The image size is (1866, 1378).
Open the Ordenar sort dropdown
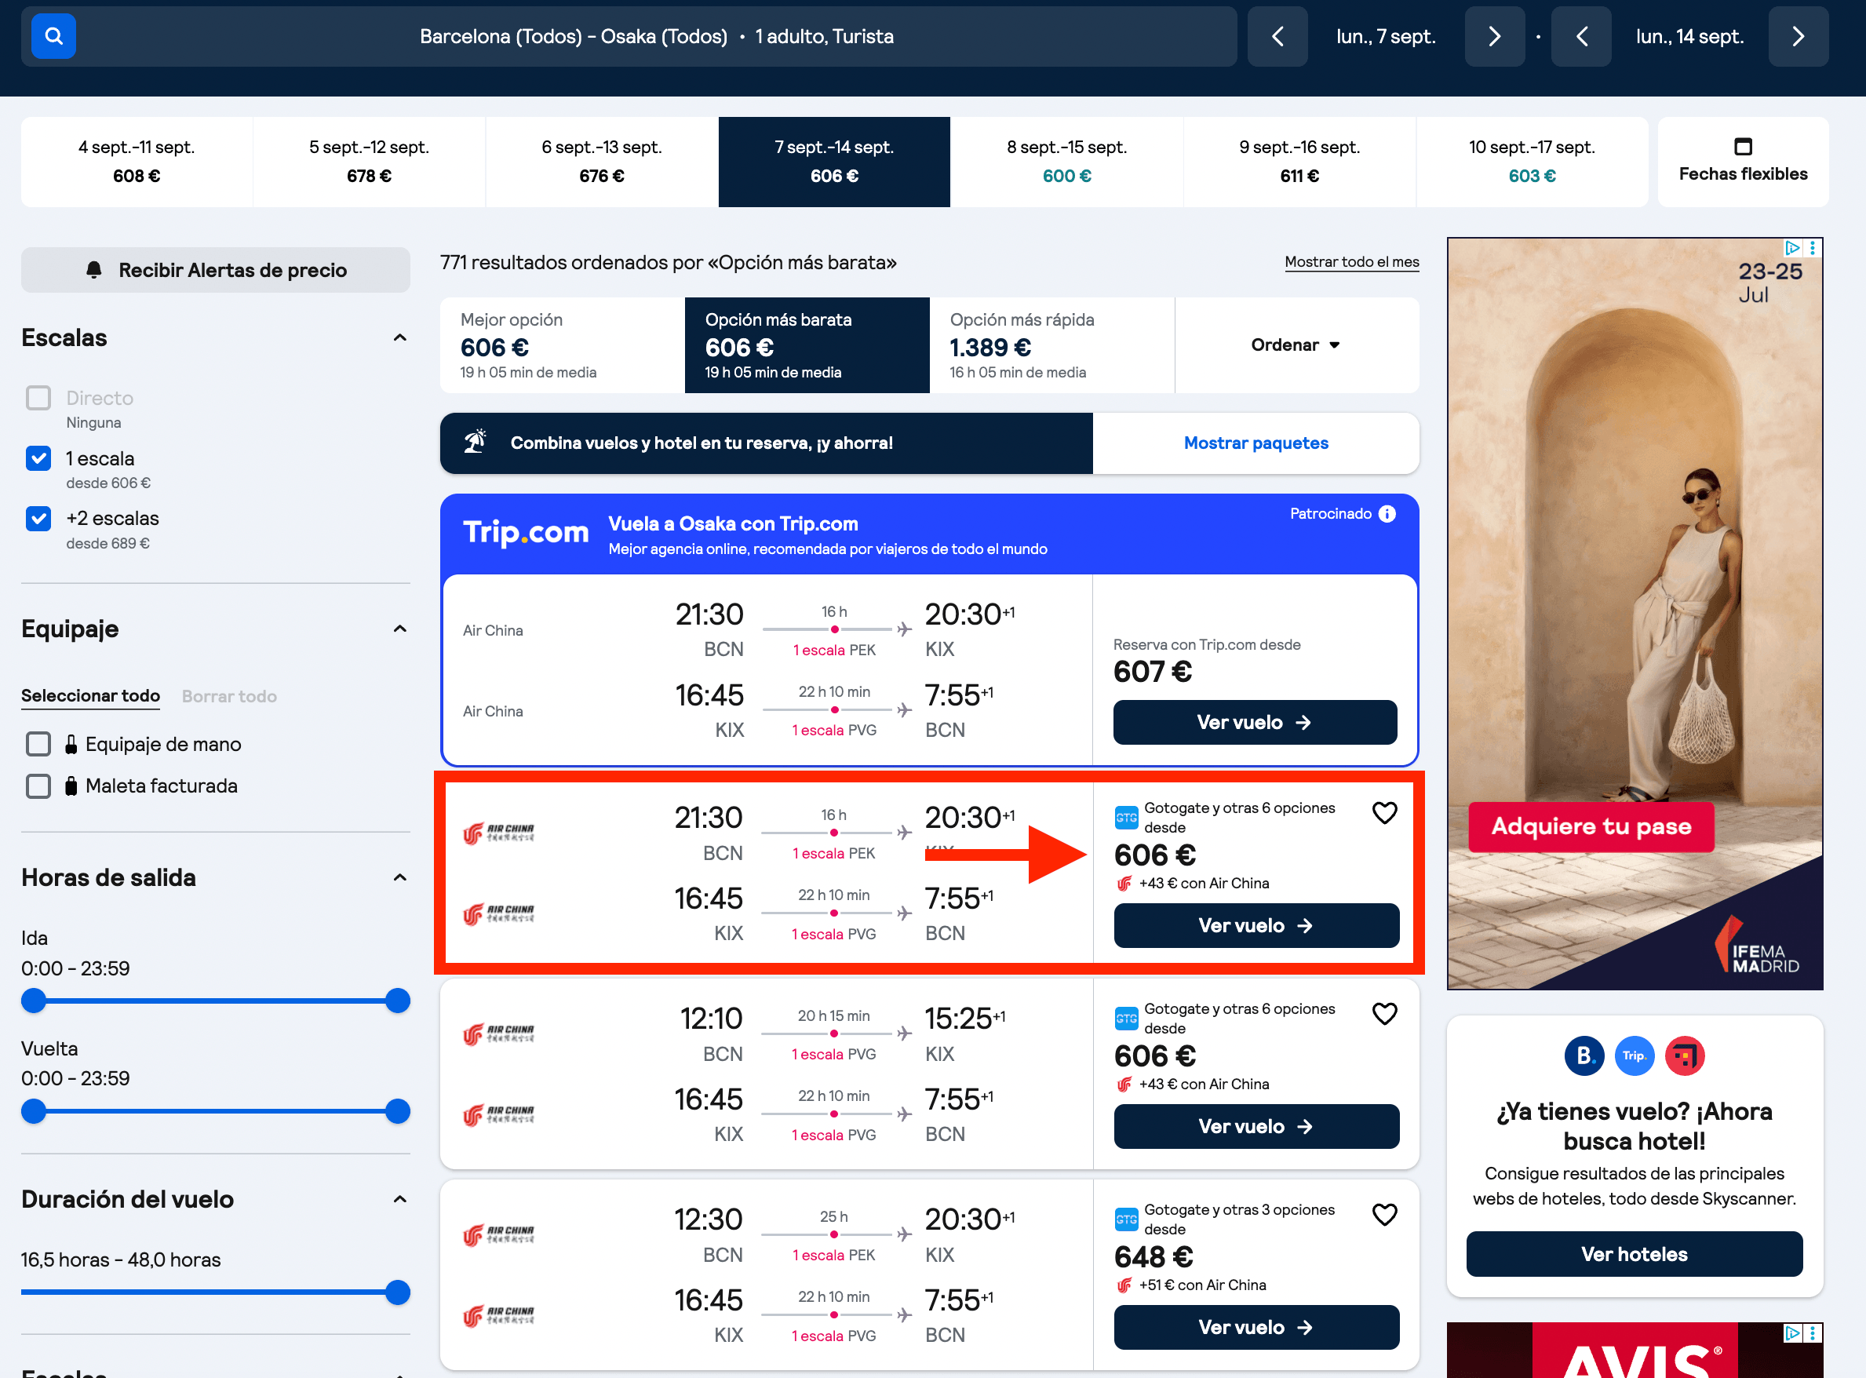(x=1296, y=344)
